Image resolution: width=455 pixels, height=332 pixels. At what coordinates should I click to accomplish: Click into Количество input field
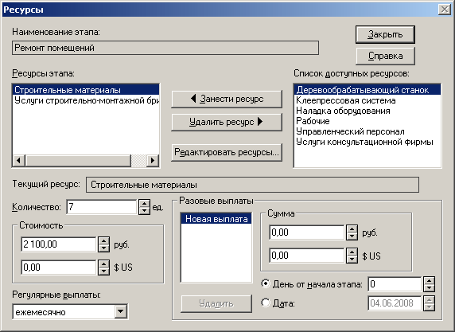(x=102, y=207)
